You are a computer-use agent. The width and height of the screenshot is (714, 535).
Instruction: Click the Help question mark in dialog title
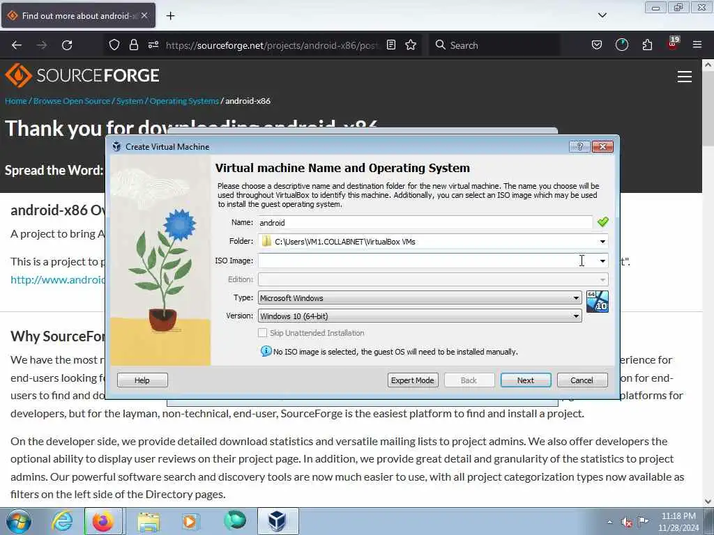point(579,146)
